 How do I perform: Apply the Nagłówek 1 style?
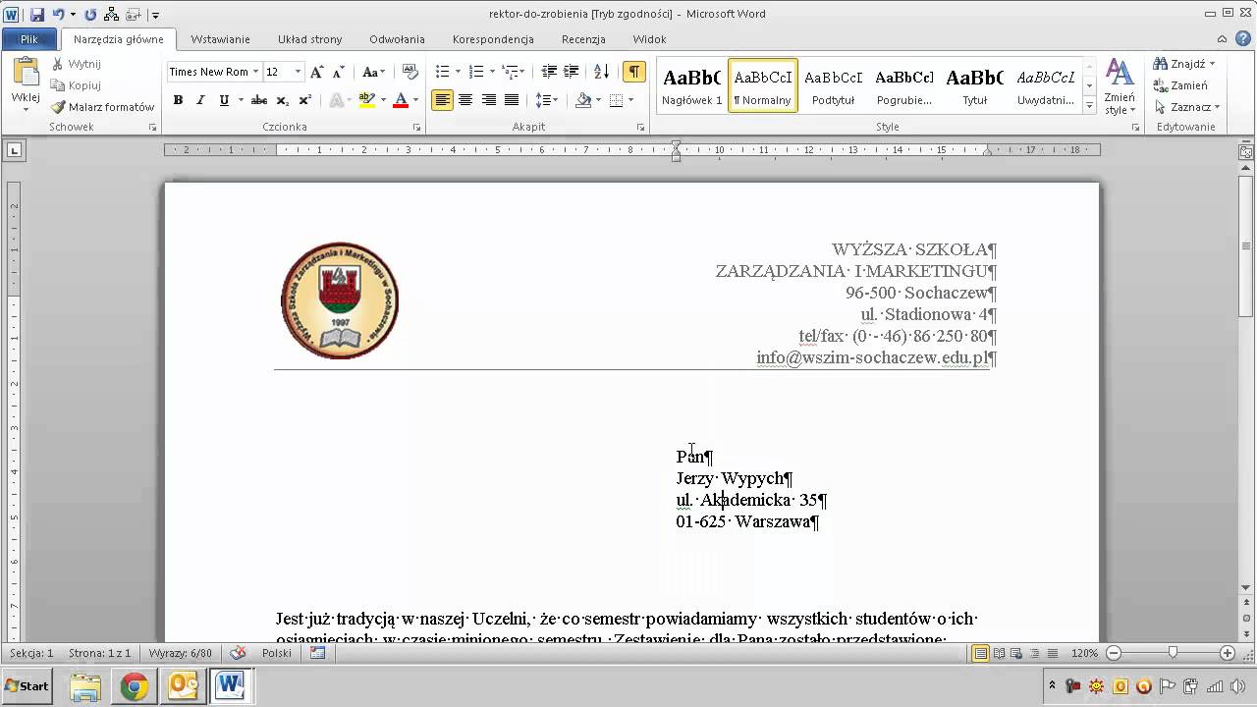pyautogui.click(x=691, y=85)
